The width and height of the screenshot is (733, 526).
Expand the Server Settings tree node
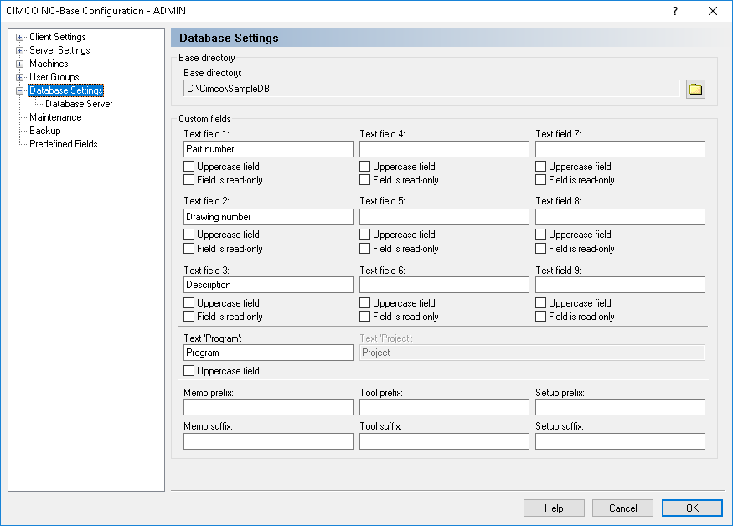[x=19, y=50]
